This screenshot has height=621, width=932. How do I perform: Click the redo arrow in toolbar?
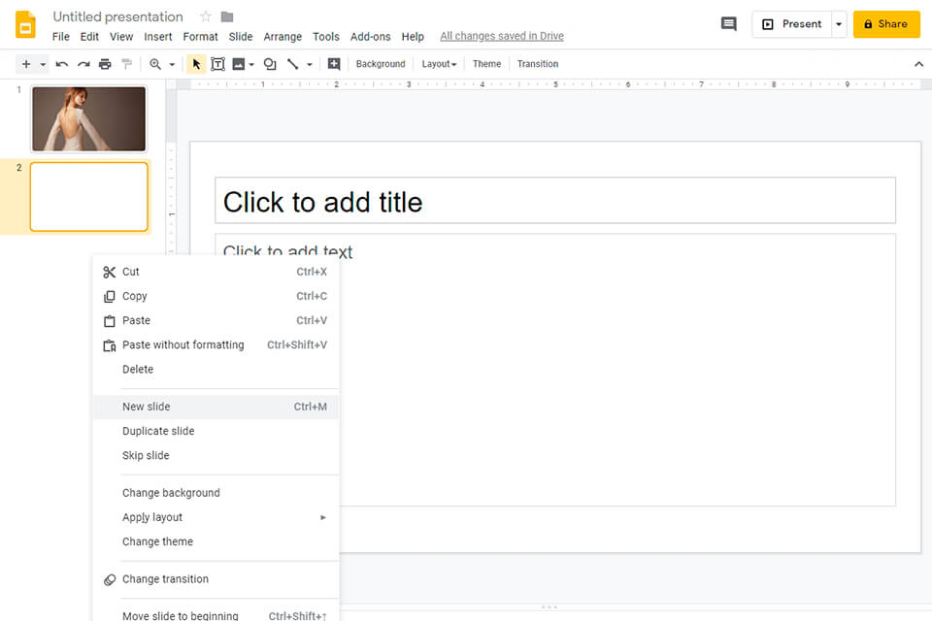pyautogui.click(x=83, y=64)
